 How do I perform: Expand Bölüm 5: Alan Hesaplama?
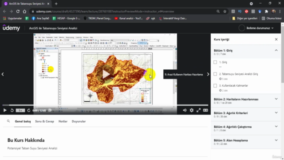coord(276,140)
